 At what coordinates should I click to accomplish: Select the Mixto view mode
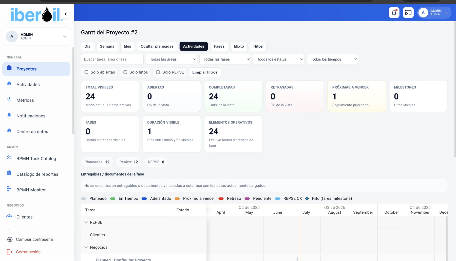tap(239, 46)
